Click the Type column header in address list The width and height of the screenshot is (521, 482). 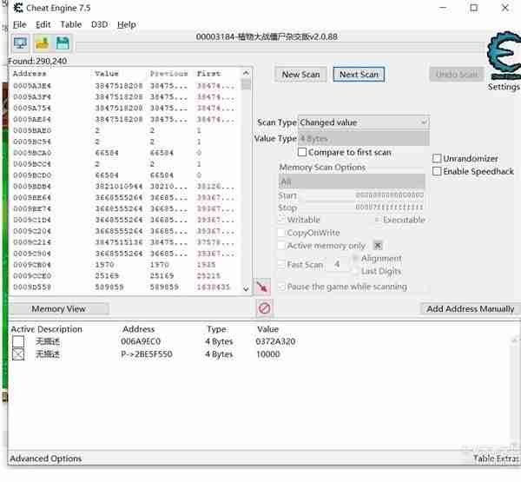click(216, 329)
